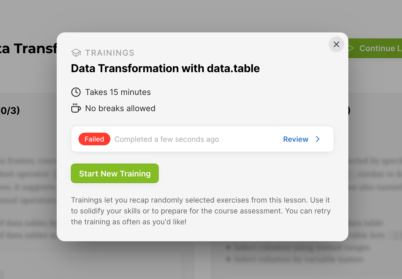
Task: Click the Completed a few seconds ago text
Action: pyautogui.click(x=167, y=139)
